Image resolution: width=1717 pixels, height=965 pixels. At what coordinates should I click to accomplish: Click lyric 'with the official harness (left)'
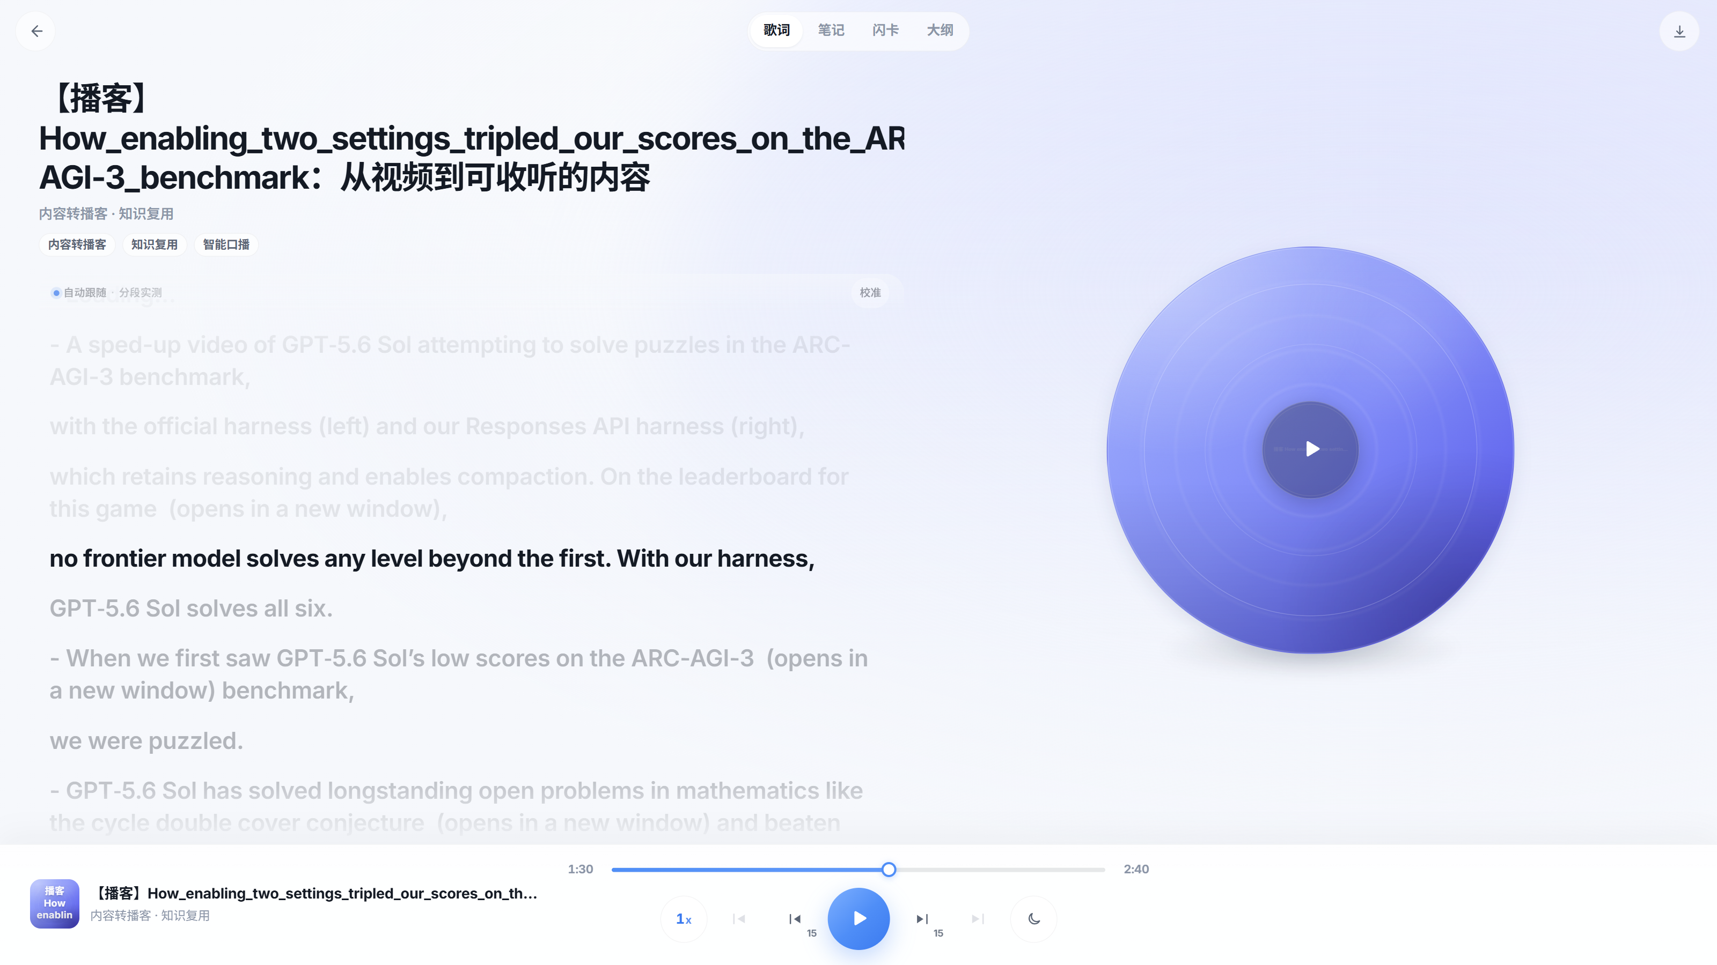tap(427, 426)
